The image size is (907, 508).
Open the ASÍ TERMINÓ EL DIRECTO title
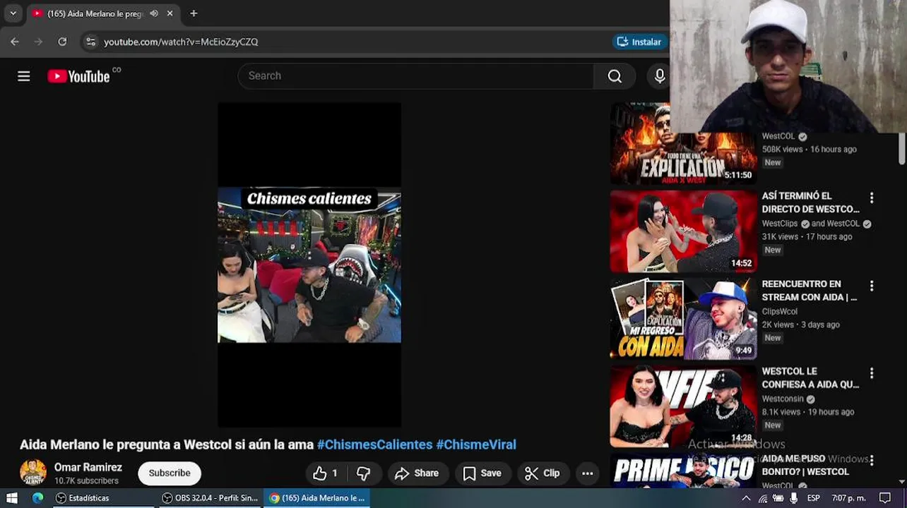click(810, 202)
